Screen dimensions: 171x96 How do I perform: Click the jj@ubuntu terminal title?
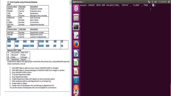click(x=79, y=2)
